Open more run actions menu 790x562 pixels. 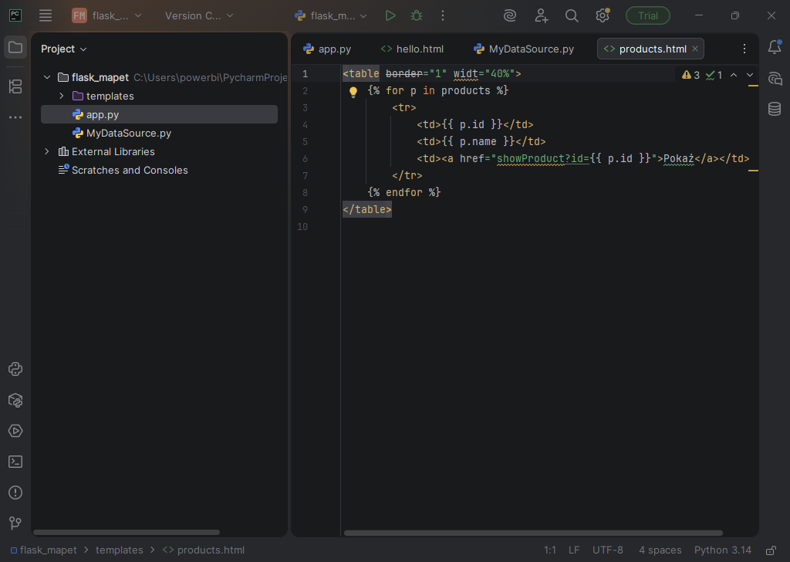[442, 15]
